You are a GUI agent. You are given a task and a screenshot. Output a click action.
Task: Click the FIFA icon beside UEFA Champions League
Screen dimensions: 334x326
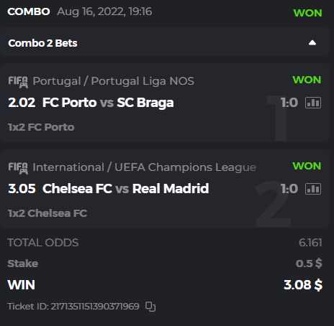click(x=18, y=168)
